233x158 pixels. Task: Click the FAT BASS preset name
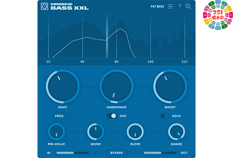coord(157,7)
